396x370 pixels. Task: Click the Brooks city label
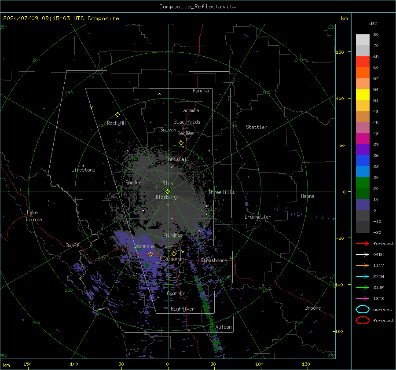[313, 308]
